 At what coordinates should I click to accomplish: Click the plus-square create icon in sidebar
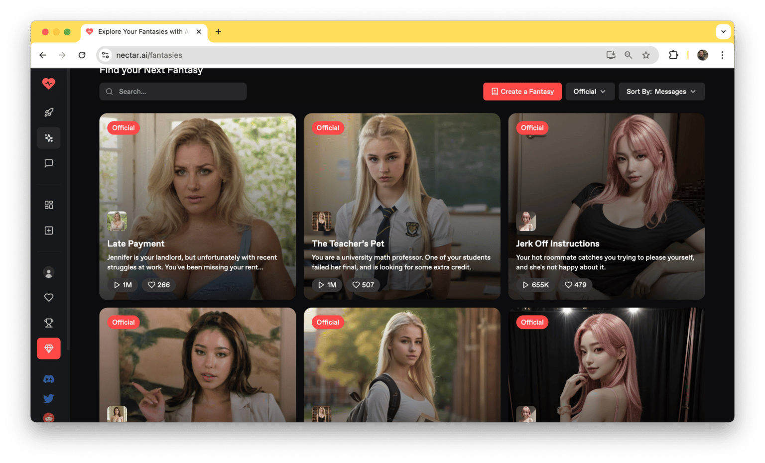pyautogui.click(x=49, y=231)
